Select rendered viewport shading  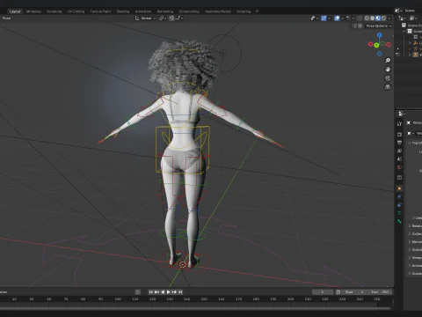tap(383, 18)
